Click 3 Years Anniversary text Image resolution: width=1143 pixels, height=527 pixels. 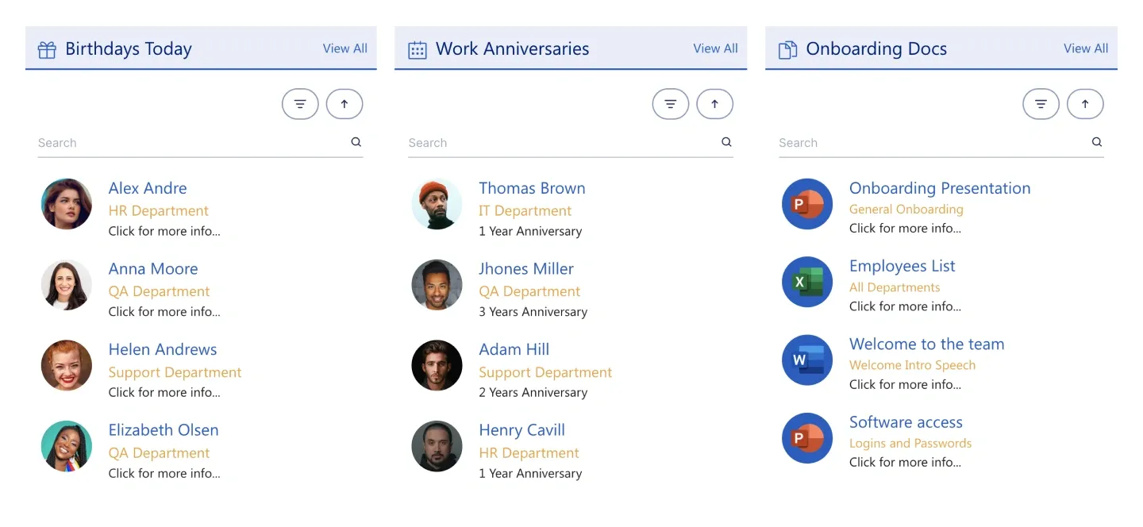pyautogui.click(x=533, y=312)
